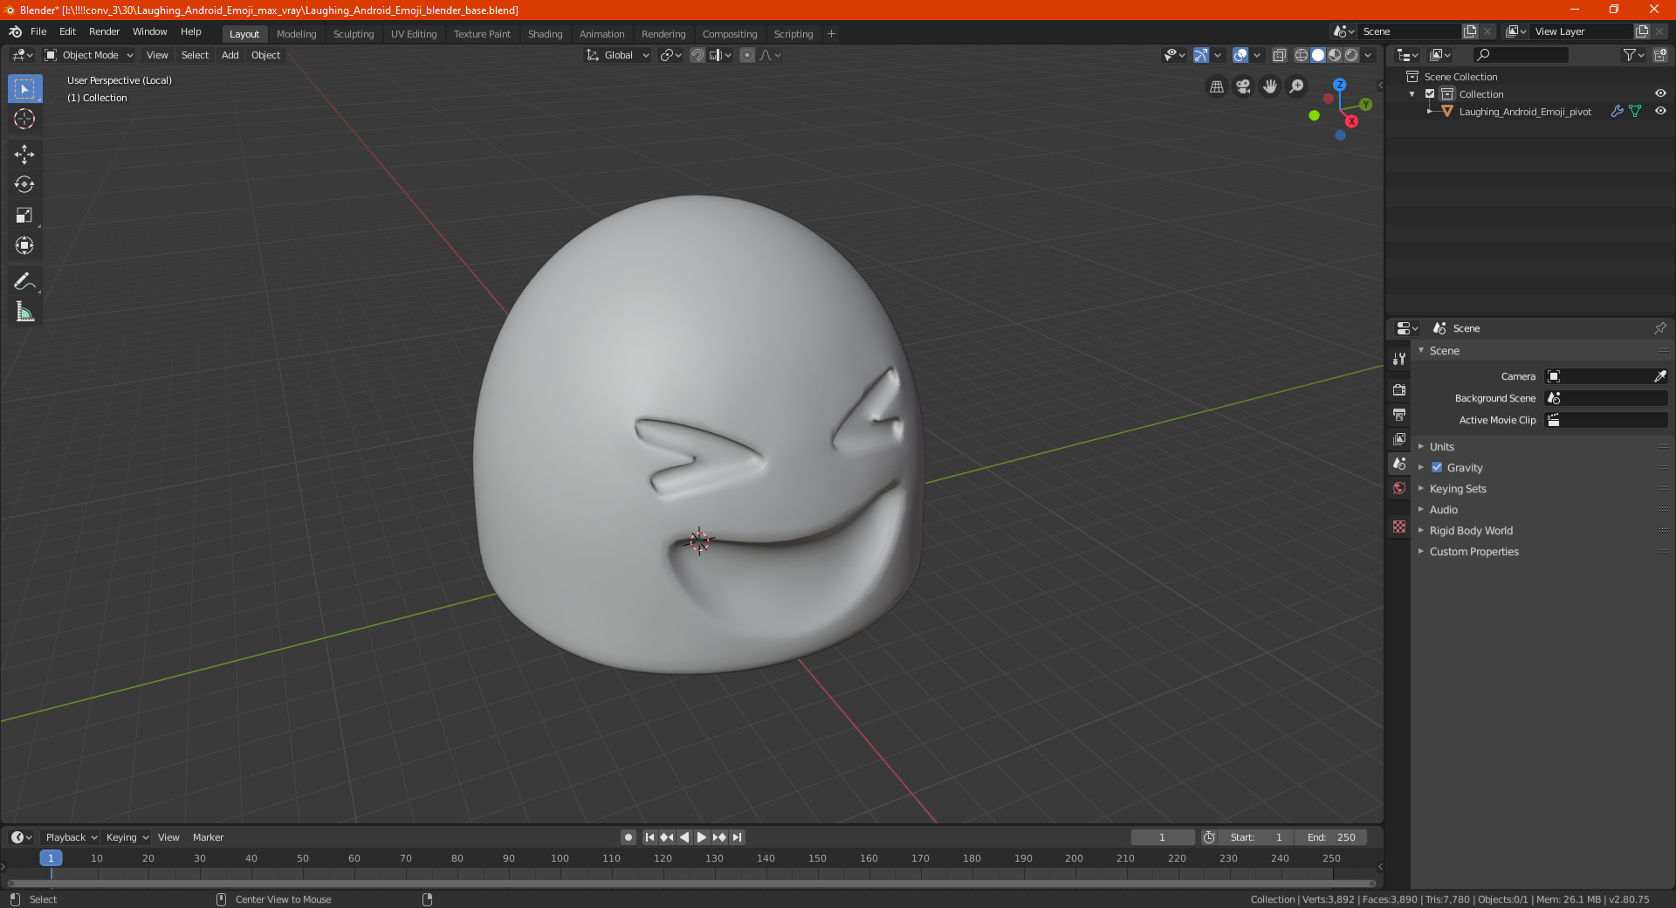Switch to rendered shading mode

(1351, 55)
